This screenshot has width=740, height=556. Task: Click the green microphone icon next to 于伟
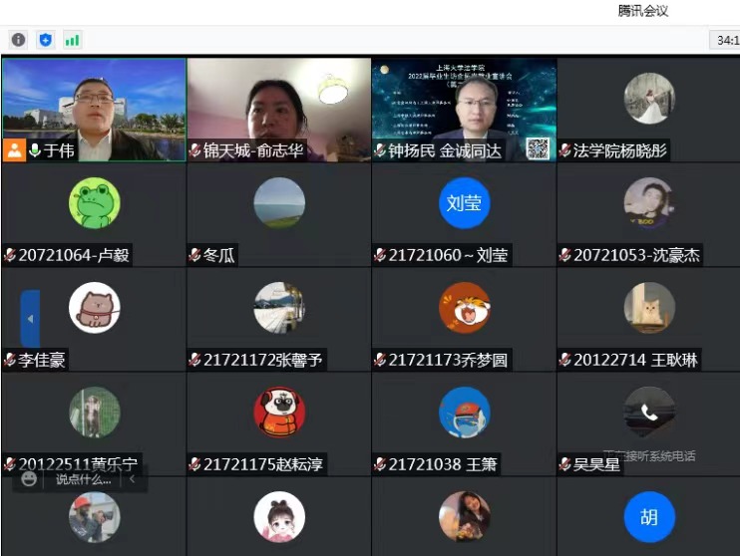[x=35, y=150]
